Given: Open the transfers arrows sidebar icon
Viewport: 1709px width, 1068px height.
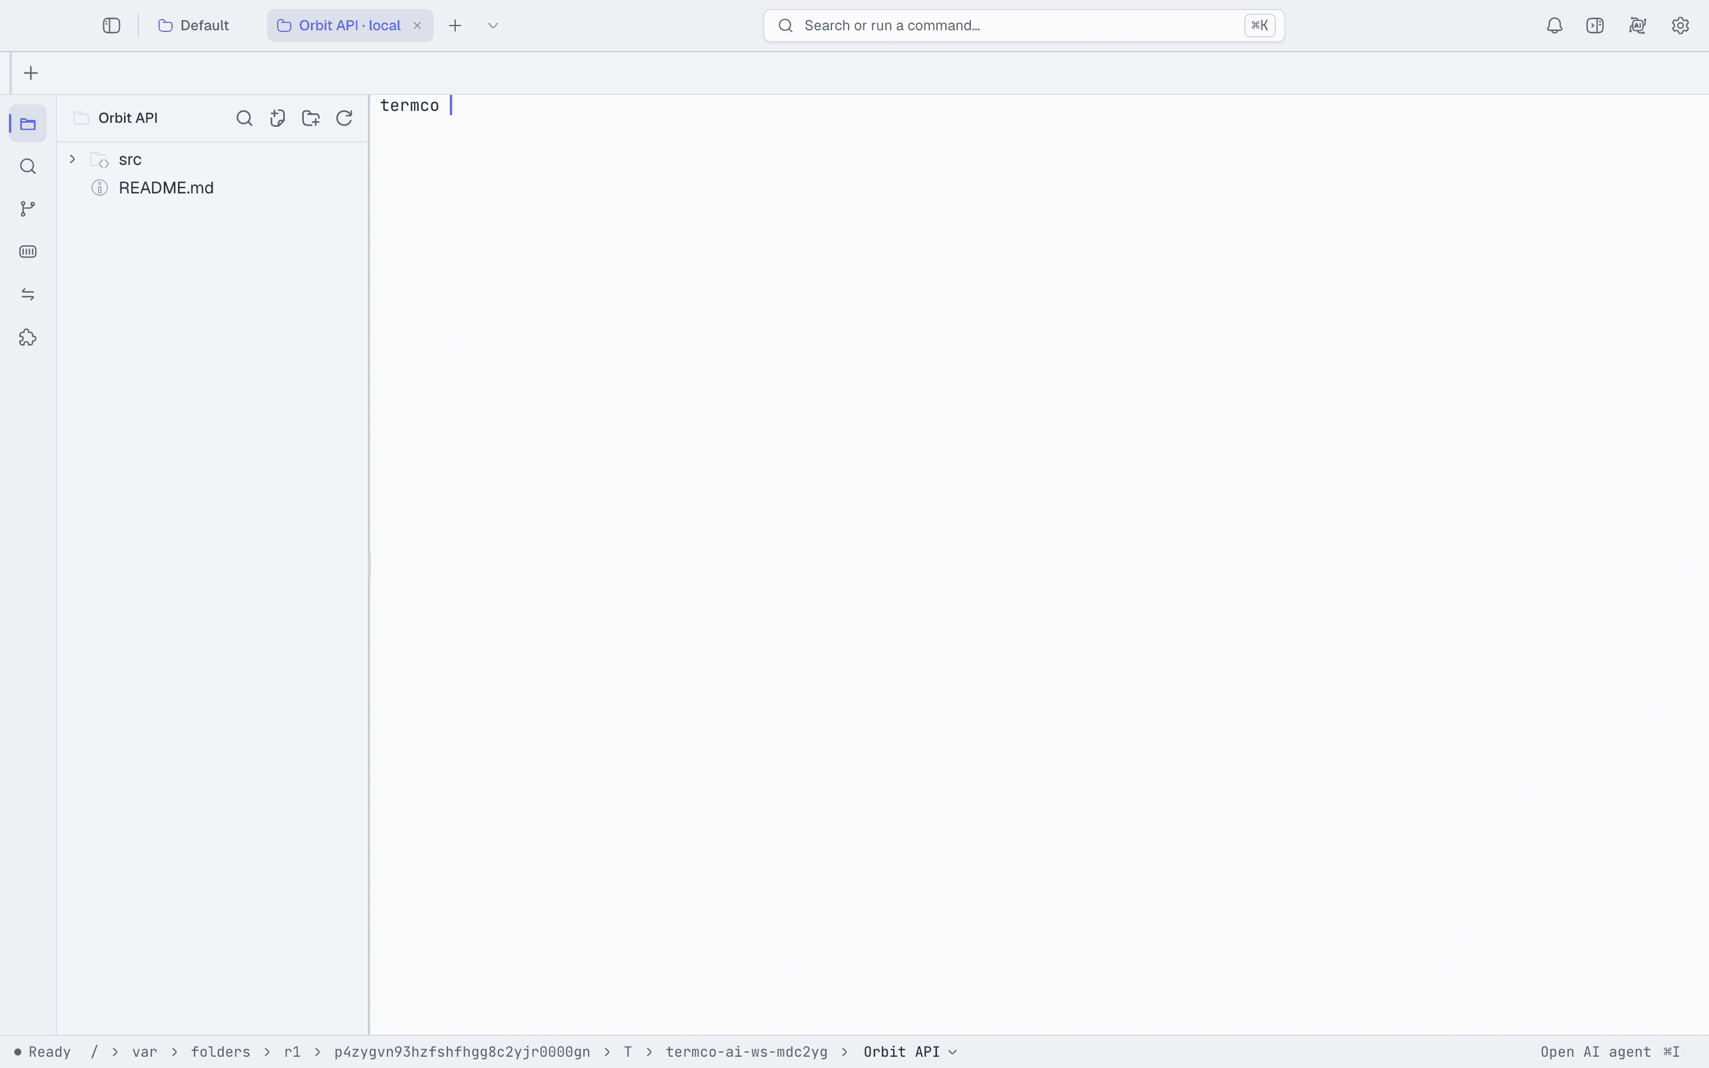Looking at the screenshot, I should [28, 294].
